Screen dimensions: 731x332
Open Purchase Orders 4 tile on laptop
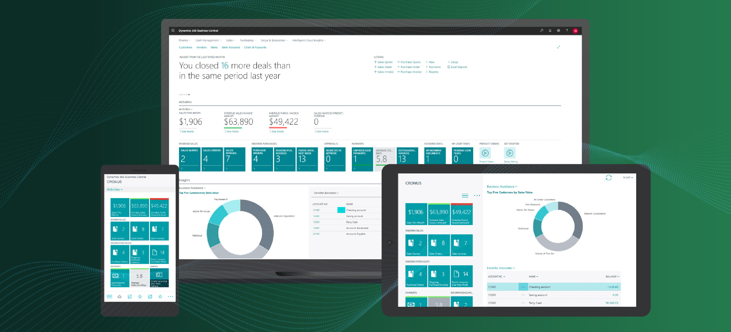(262, 159)
